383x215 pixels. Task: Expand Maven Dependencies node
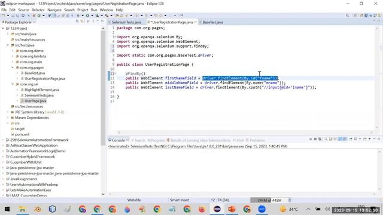(8, 118)
